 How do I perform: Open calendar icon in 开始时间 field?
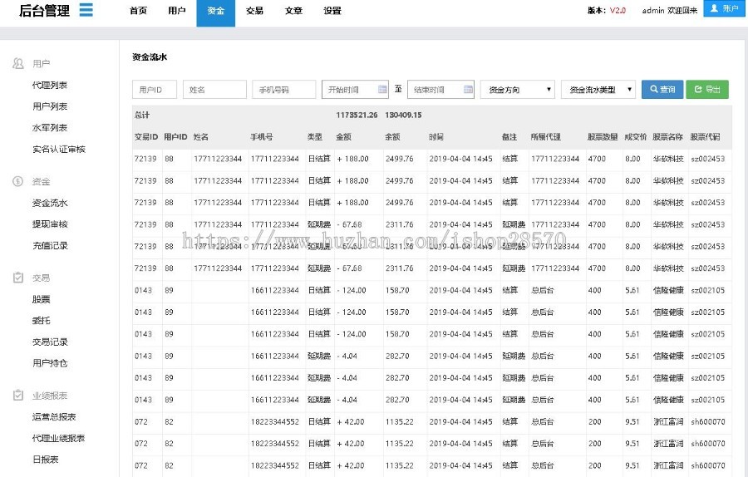pyautogui.click(x=382, y=89)
